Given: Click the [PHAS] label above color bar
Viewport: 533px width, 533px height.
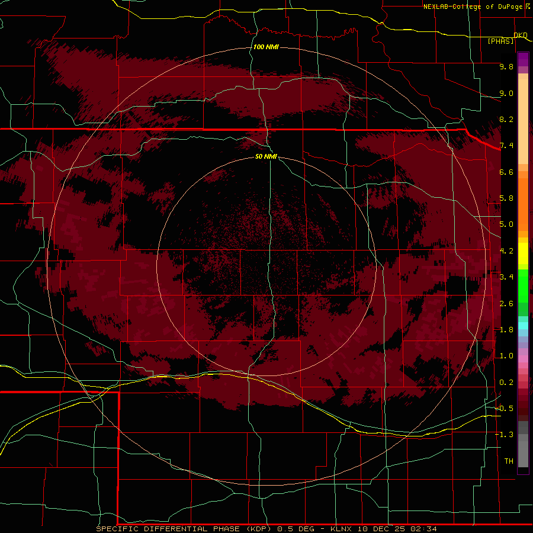Looking at the screenshot, I should pyautogui.click(x=500, y=41).
